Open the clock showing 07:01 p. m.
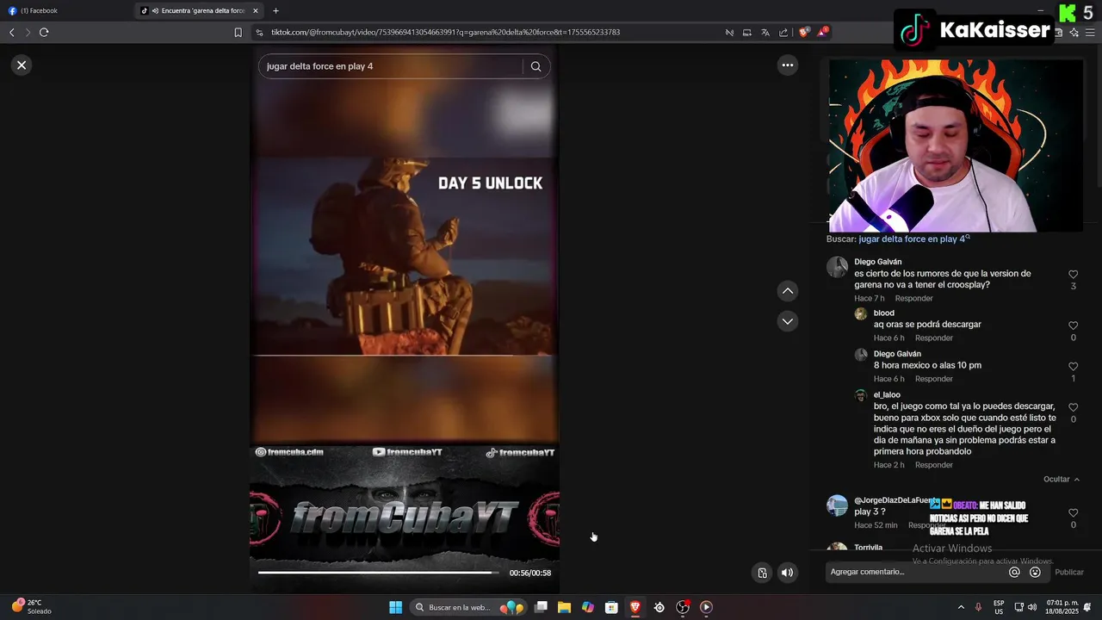The image size is (1102, 620). 1062,607
